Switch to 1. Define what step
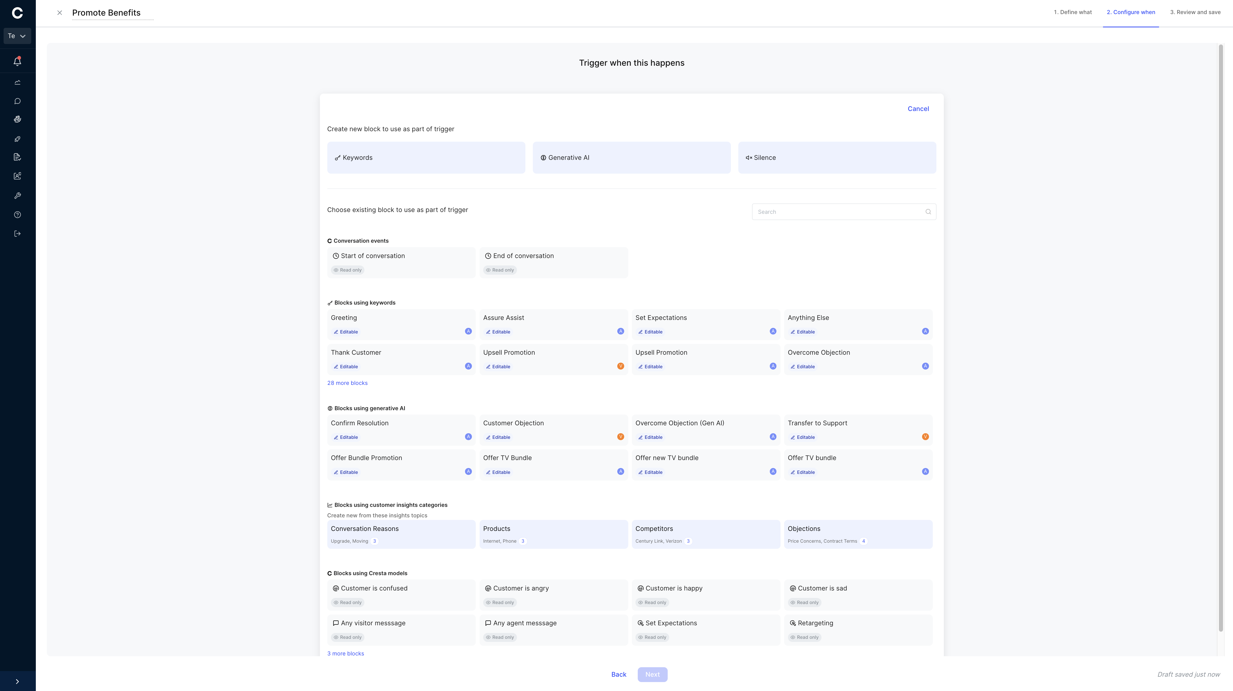 (x=1073, y=13)
